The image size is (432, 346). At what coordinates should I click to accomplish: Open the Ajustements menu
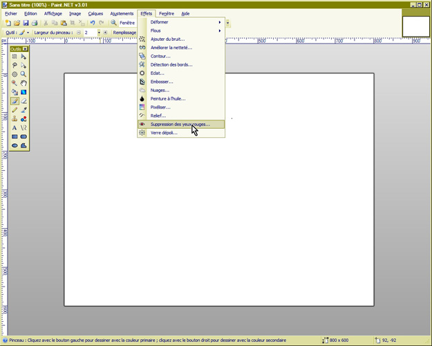tap(122, 13)
